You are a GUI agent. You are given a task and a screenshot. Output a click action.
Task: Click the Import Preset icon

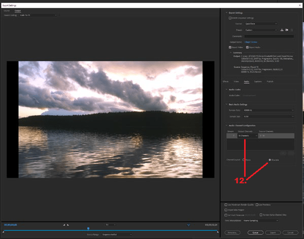287,30
